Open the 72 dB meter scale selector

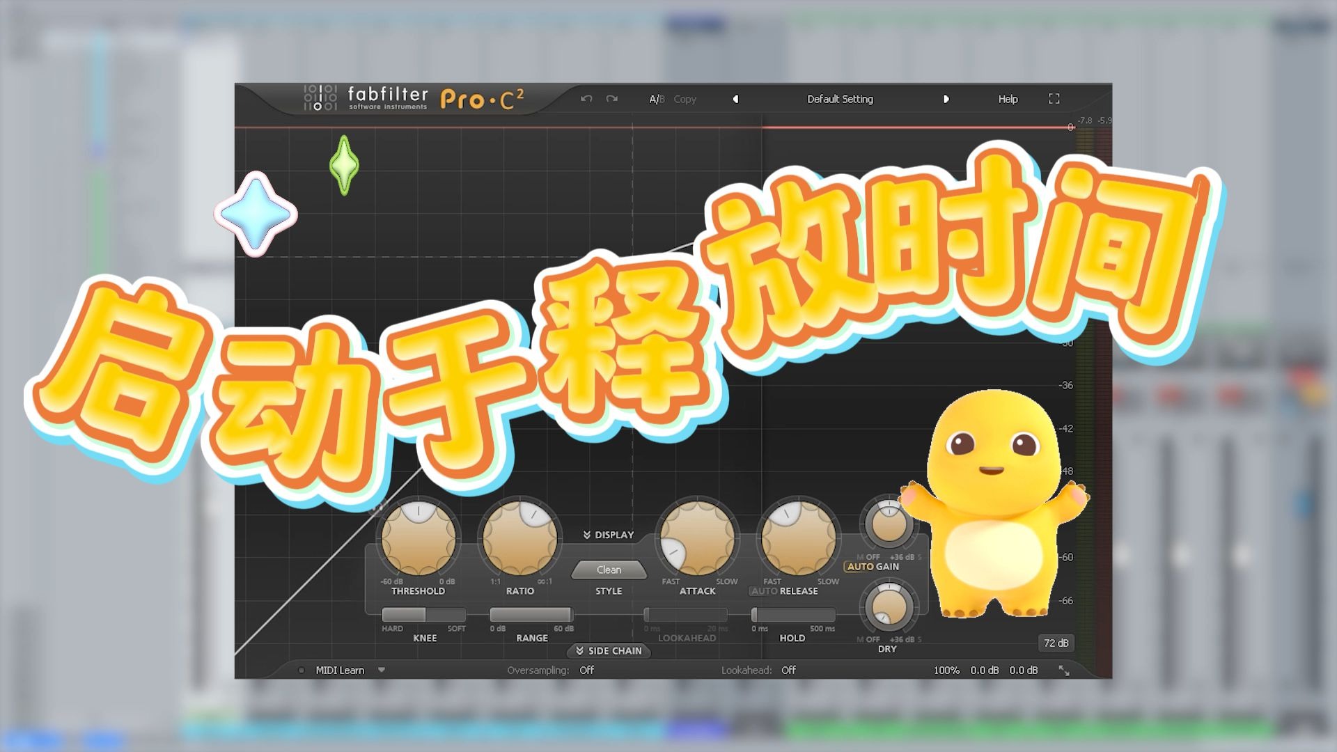point(1056,643)
